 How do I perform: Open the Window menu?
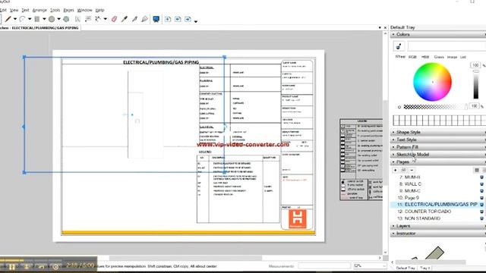(x=84, y=10)
